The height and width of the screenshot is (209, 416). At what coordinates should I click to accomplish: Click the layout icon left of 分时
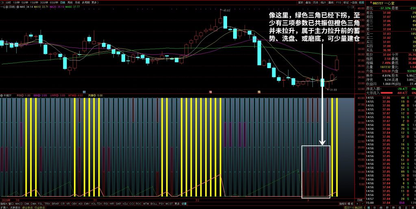2,2
